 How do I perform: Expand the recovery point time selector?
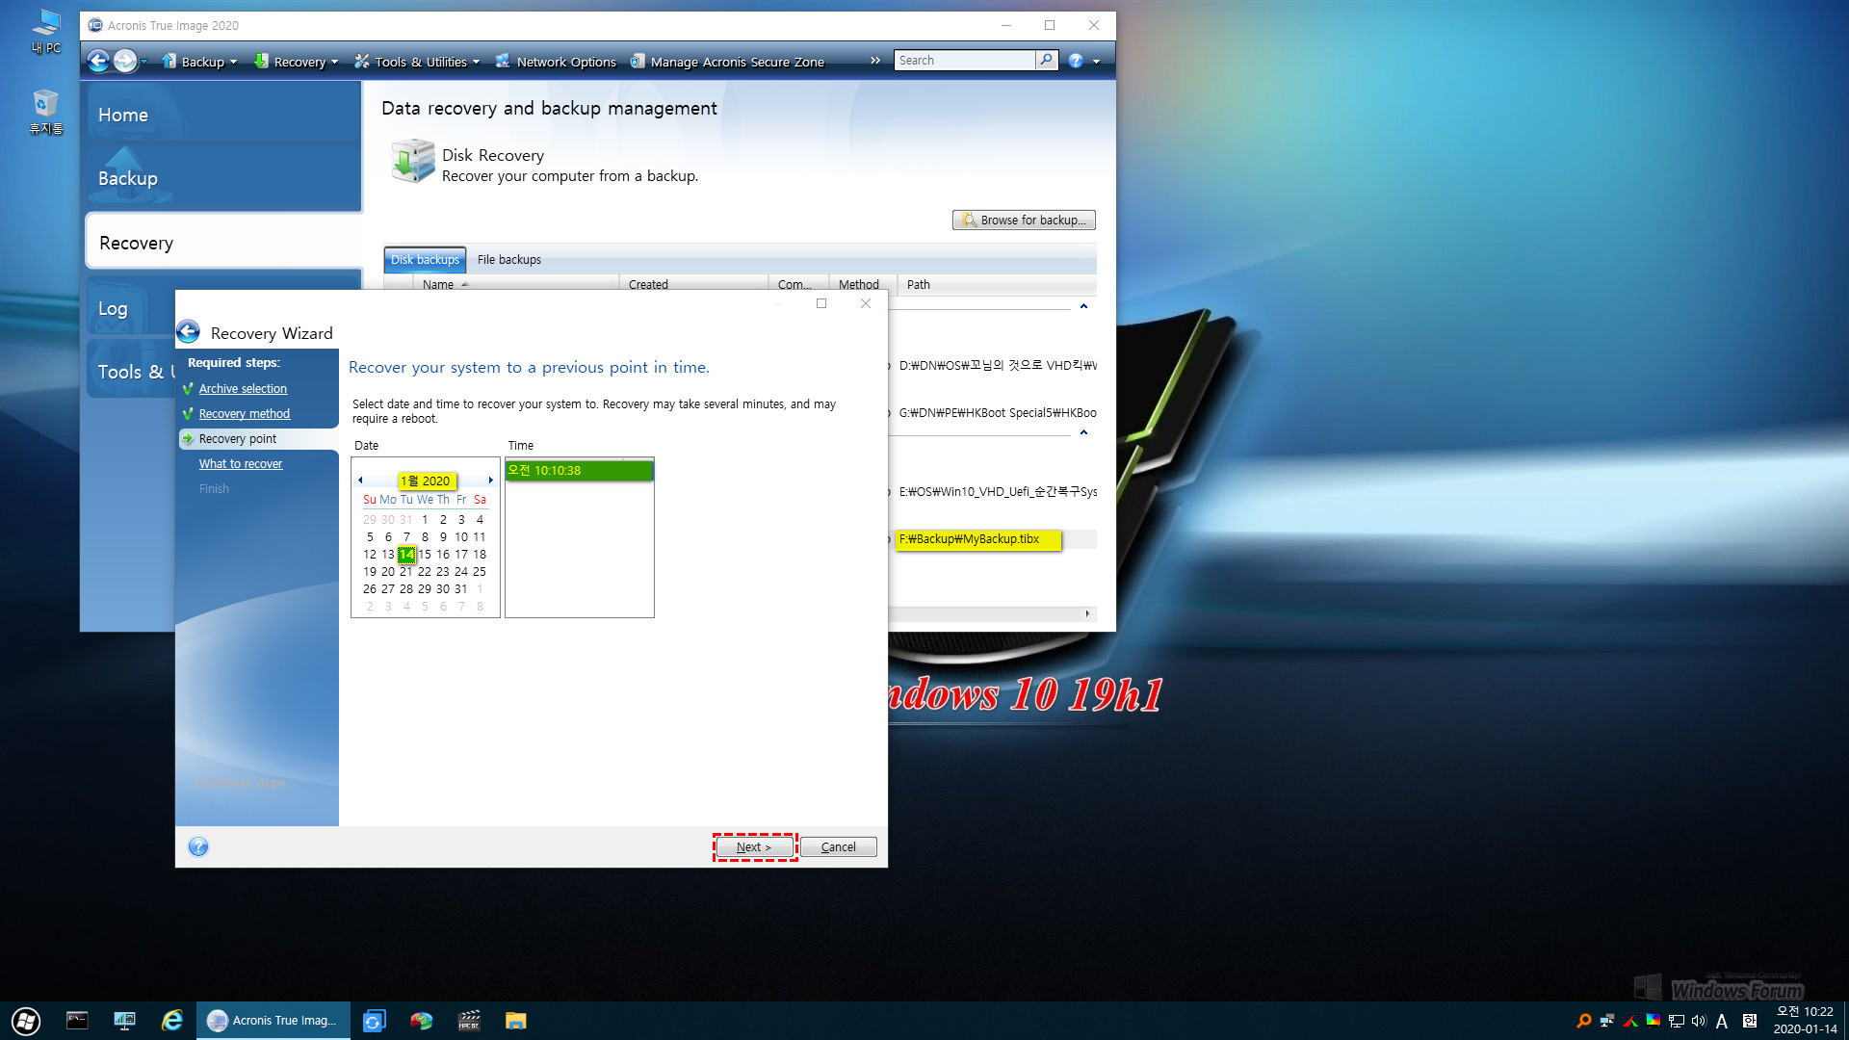point(579,471)
